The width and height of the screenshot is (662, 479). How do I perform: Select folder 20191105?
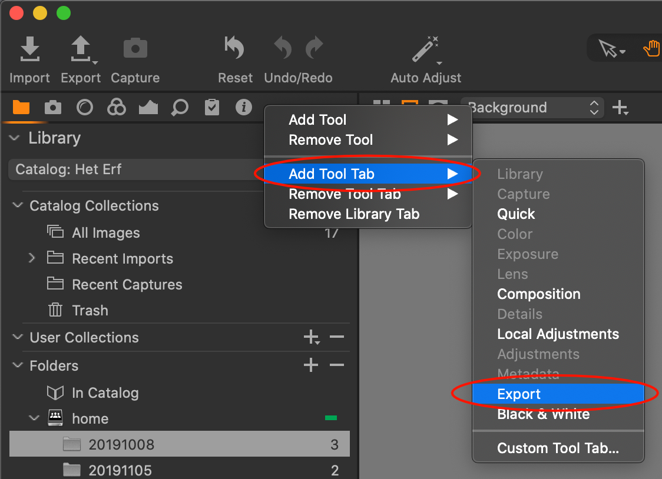(180, 470)
